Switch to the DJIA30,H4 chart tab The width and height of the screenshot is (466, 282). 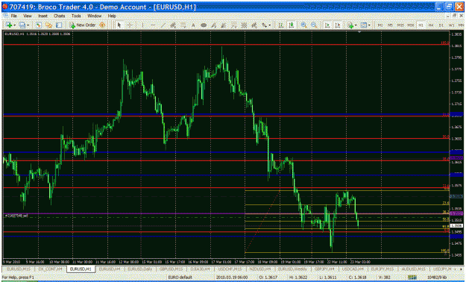tap(201, 269)
